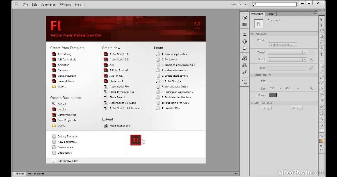337x177 pixels.
Task: Open the Help menu
Action: tap(78, 4)
